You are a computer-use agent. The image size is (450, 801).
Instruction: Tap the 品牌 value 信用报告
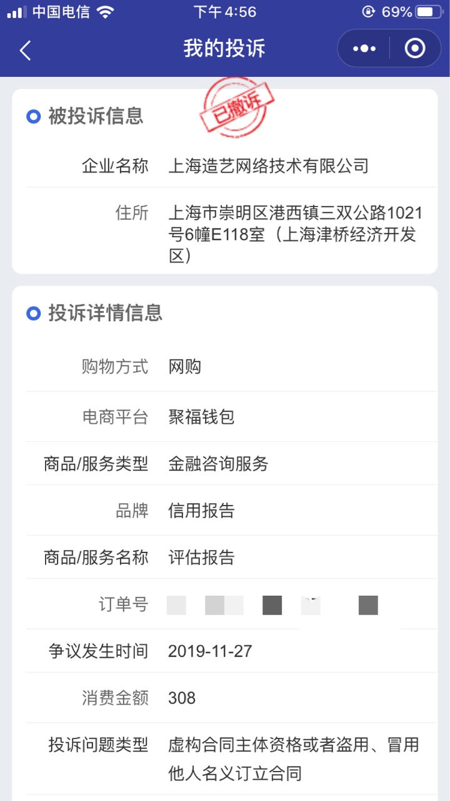tap(201, 511)
